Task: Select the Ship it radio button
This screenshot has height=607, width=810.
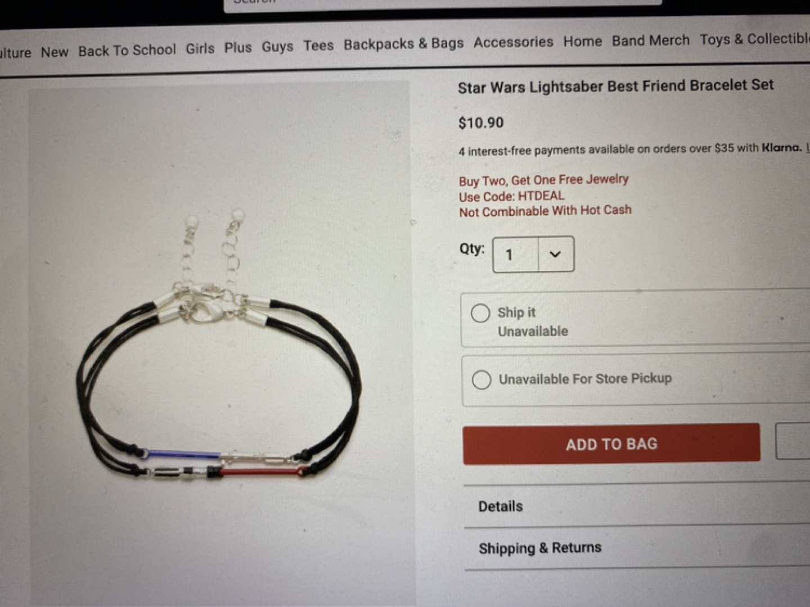Action: coord(480,313)
